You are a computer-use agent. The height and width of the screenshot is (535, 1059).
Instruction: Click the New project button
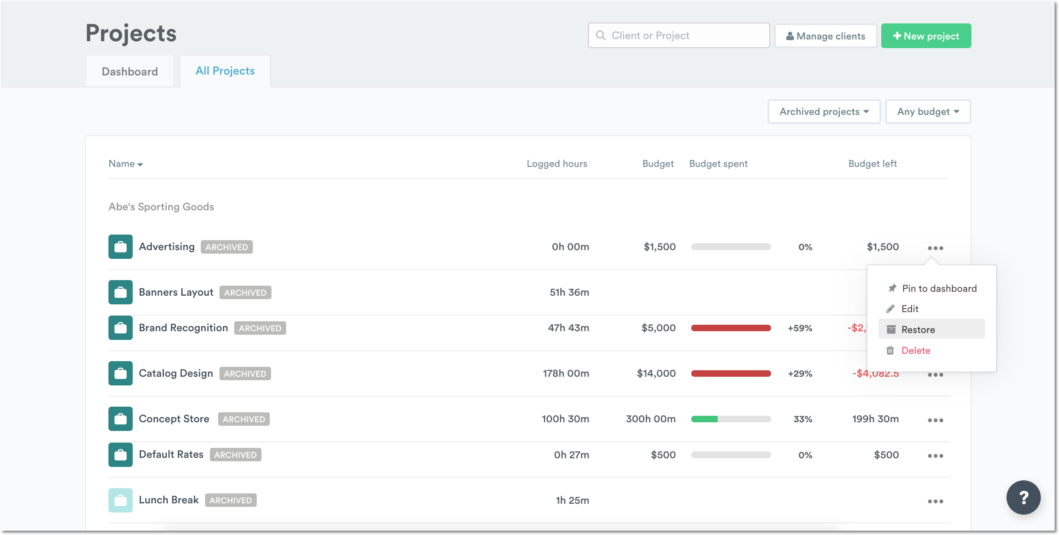tap(926, 36)
